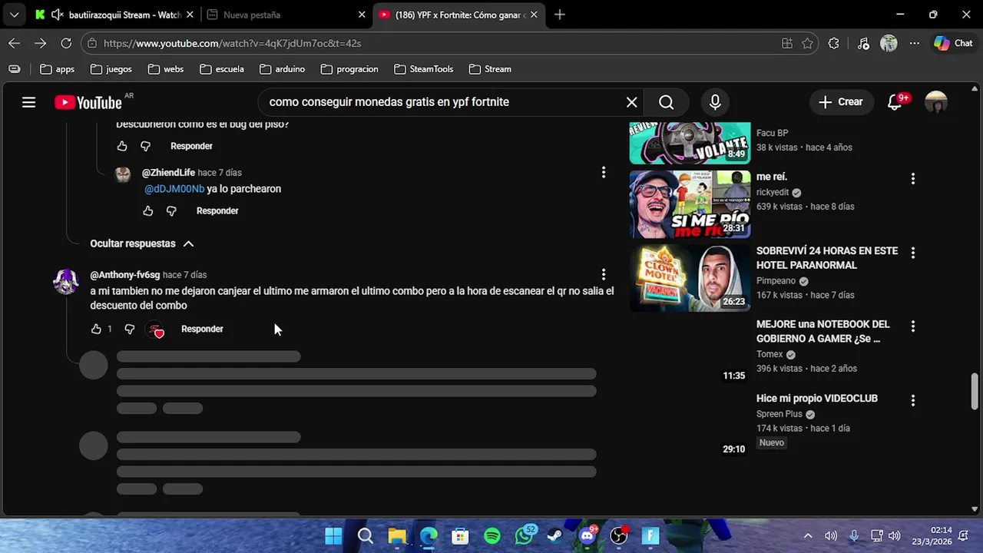Viewport: 983px width, 553px height.
Task: Open the progracion bookmarks folder
Action: coord(349,69)
